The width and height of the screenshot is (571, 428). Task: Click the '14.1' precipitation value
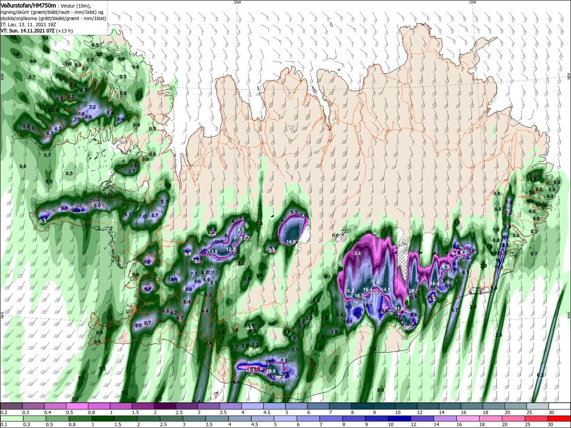click(x=385, y=289)
